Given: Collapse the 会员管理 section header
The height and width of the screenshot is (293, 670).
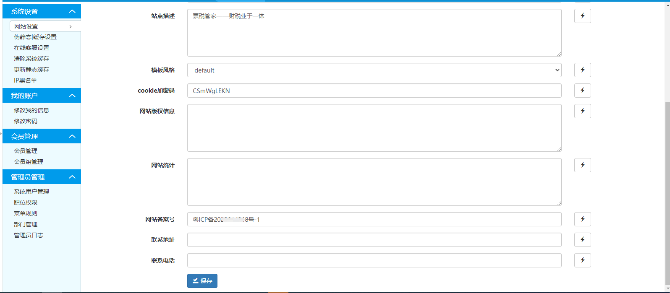Looking at the screenshot, I should click(x=72, y=136).
